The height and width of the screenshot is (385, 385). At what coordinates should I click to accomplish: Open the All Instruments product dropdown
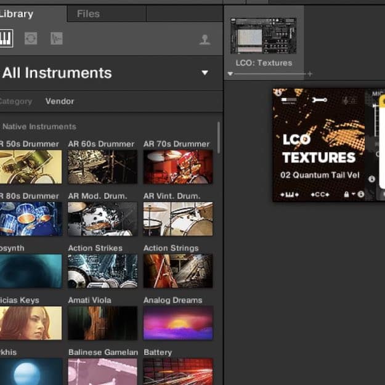tap(205, 73)
